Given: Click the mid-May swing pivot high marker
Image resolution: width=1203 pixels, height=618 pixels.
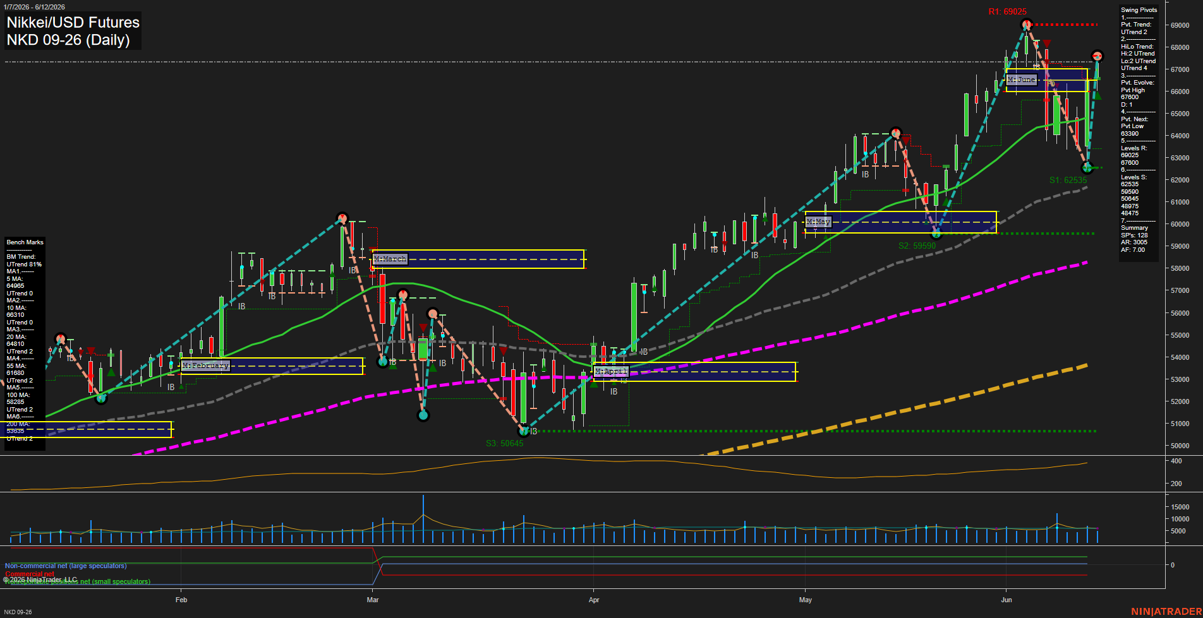Looking at the screenshot, I should [895, 133].
